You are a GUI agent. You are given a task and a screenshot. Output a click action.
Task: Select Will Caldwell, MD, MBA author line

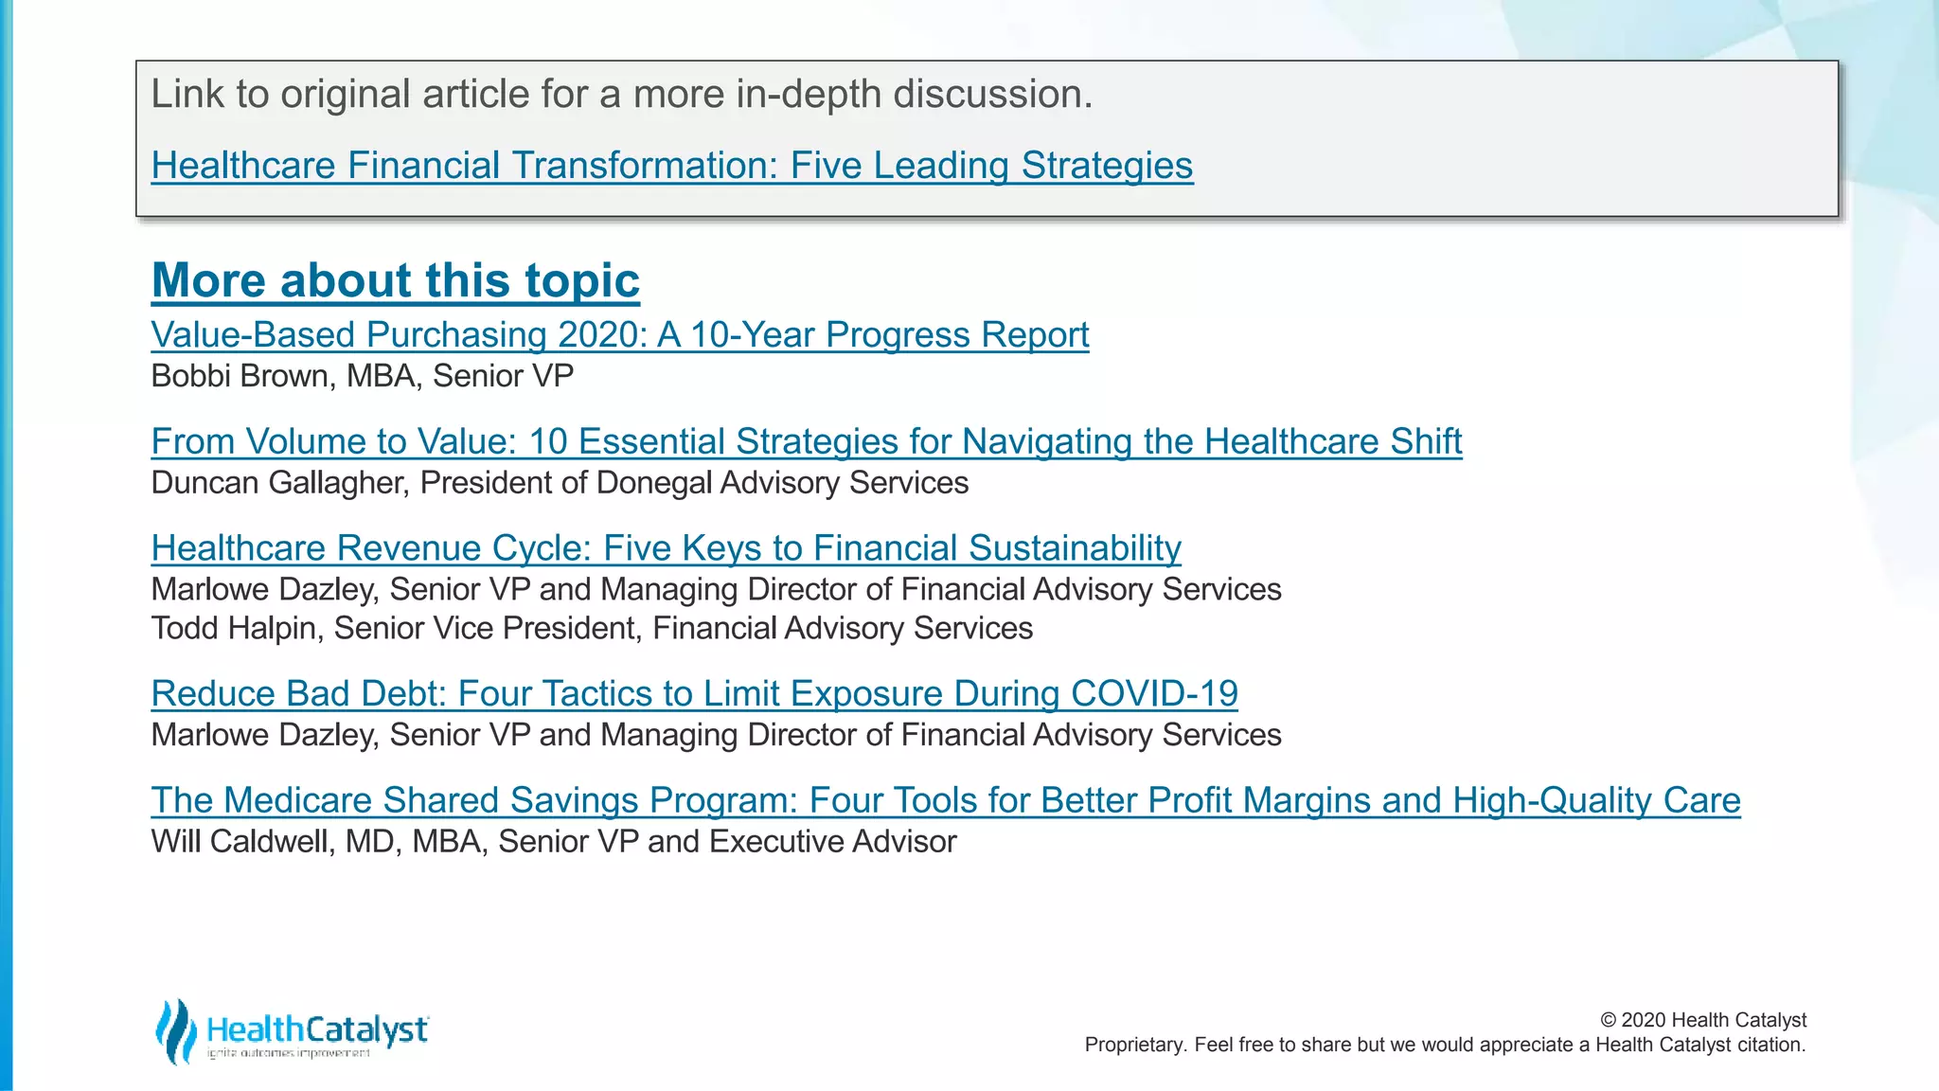point(554,842)
